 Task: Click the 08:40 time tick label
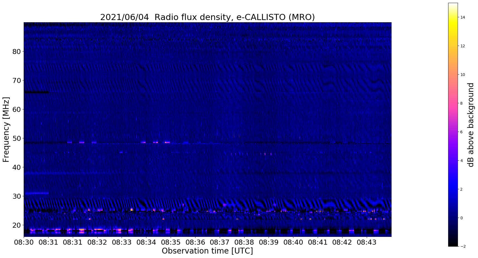(x=293, y=242)
